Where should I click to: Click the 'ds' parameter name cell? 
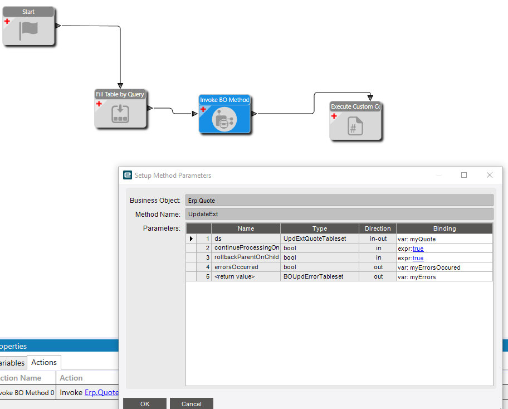(x=246, y=238)
